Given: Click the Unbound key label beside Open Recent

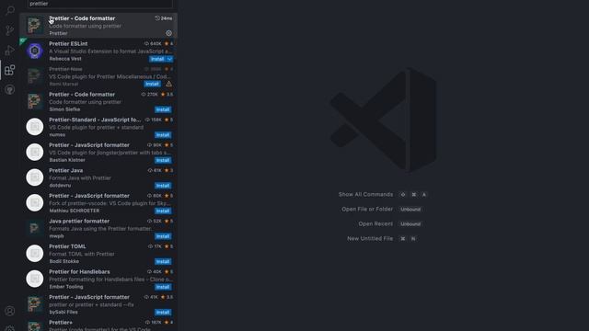Looking at the screenshot, I should click(x=410, y=224).
